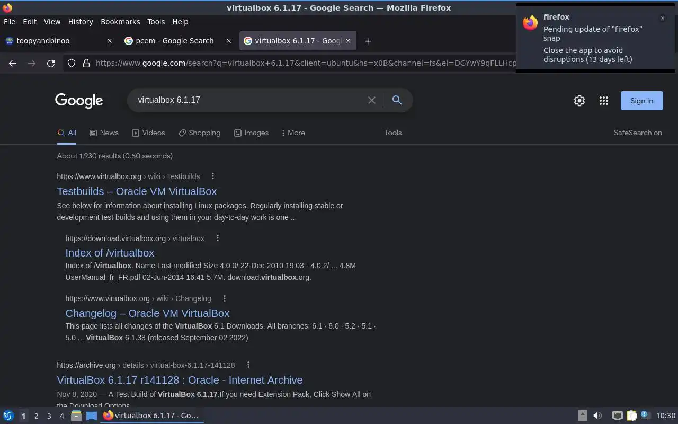Open options menu for Index of /virtualbox result

click(218, 238)
